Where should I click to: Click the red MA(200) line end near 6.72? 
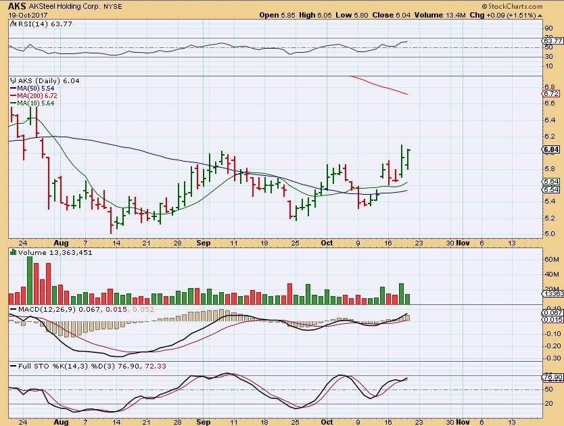(x=406, y=93)
